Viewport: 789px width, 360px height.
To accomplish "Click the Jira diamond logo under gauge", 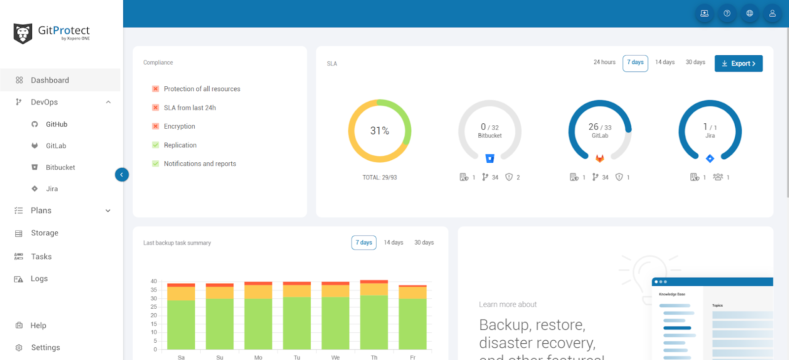I will pyautogui.click(x=710, y=158).
